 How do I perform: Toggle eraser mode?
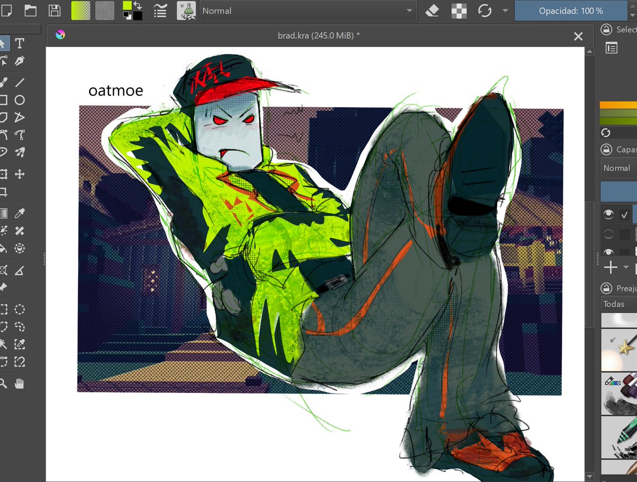coord(433,11)
